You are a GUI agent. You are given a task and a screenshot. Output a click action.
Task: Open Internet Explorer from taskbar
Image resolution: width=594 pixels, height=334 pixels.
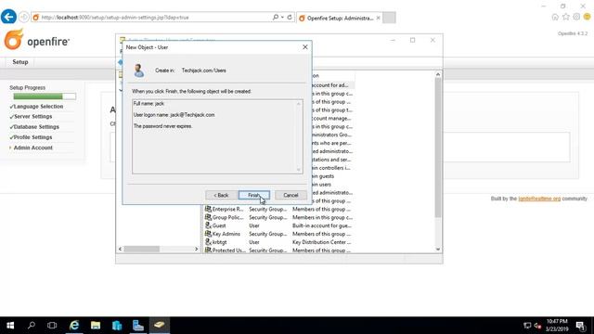pos(74,326)
